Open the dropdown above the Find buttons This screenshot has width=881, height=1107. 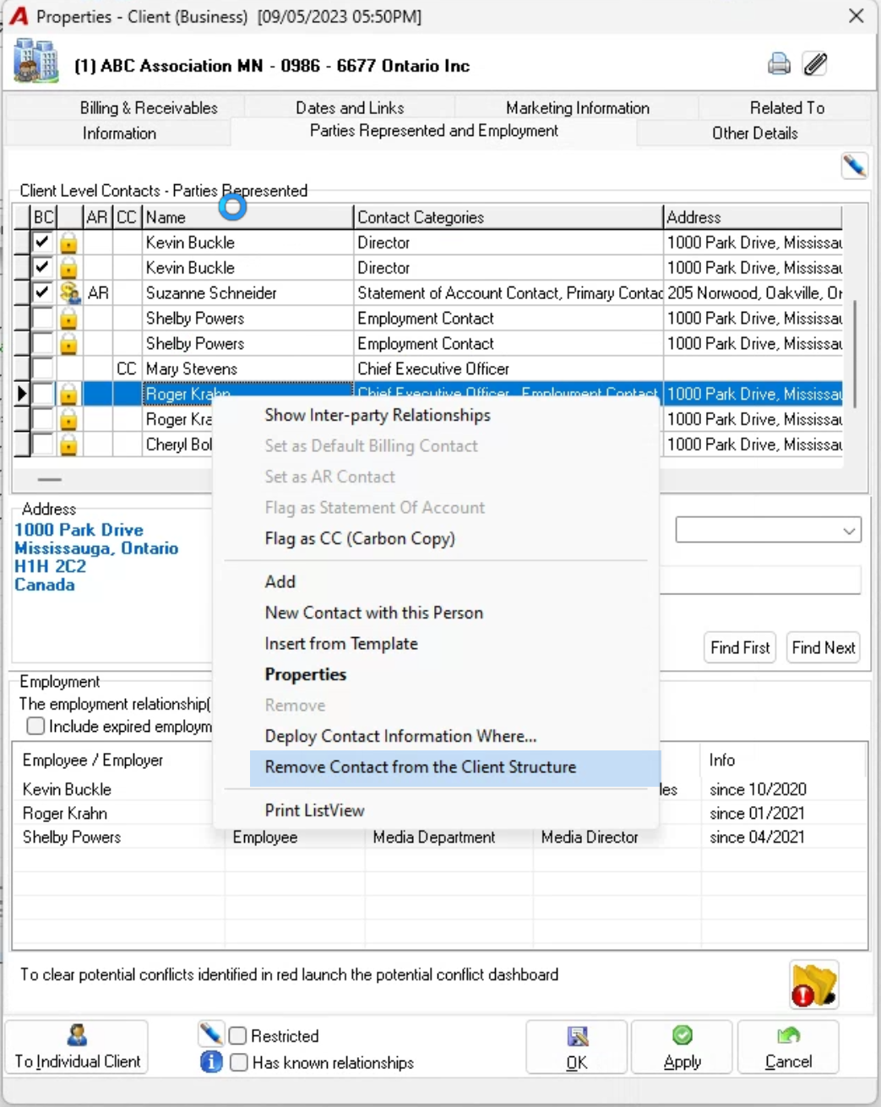[768, 531]
